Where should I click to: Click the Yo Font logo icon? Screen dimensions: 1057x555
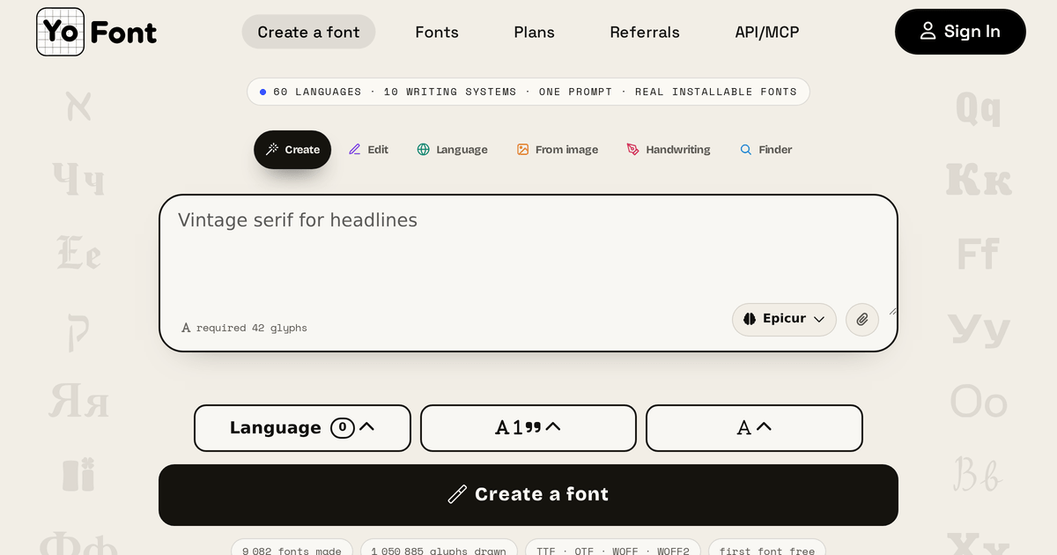pyautogui.click(x=60, y=32)
